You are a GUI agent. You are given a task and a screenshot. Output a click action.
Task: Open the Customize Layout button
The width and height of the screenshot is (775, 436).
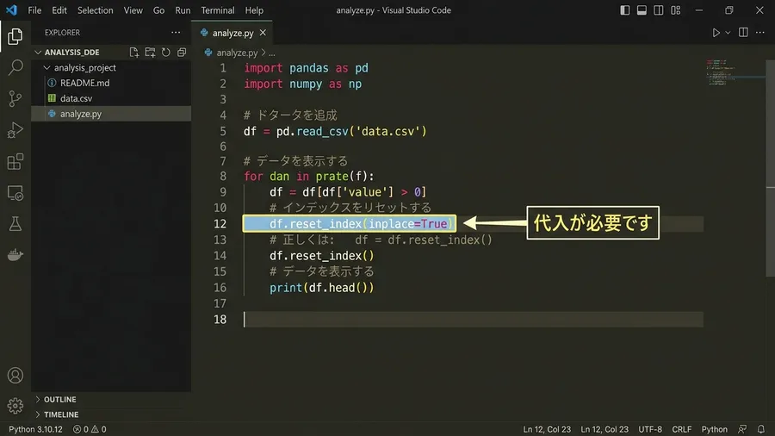pyautogui.click(x=676, y=9)
